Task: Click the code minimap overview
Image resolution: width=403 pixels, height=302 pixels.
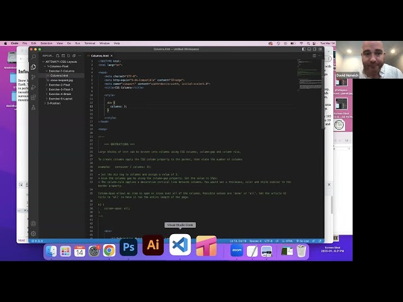Action: pyautogui.click(x=309, y=74)
